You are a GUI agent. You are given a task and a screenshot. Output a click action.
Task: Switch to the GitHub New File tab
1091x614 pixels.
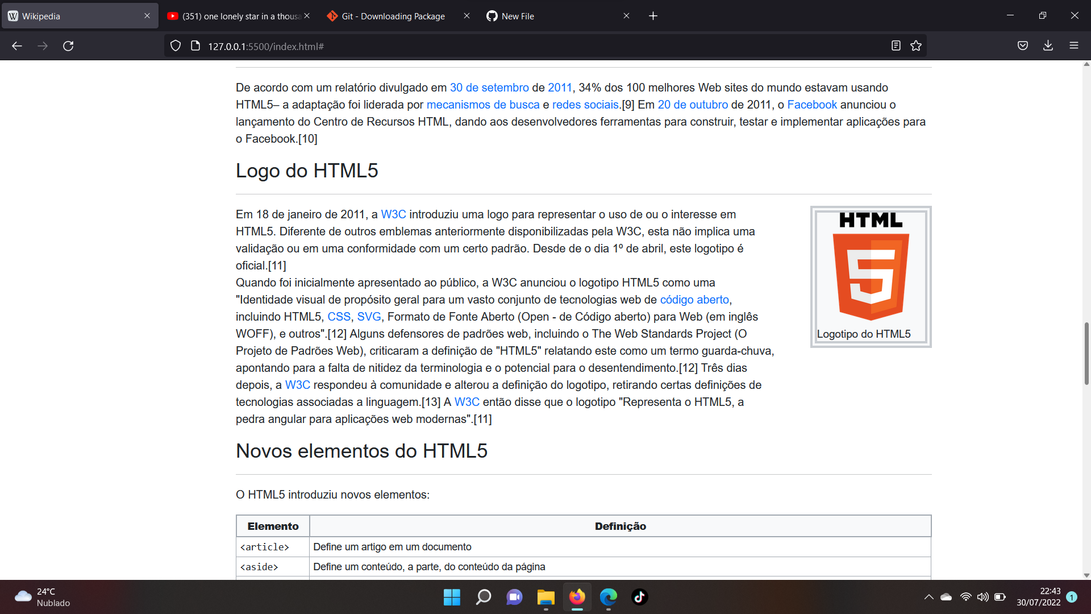point(517,16)
